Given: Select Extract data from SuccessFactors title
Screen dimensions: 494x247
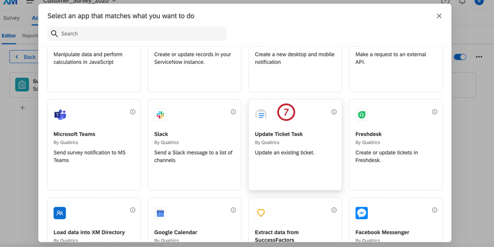Looking at the screenshot, I should (277, 236).
